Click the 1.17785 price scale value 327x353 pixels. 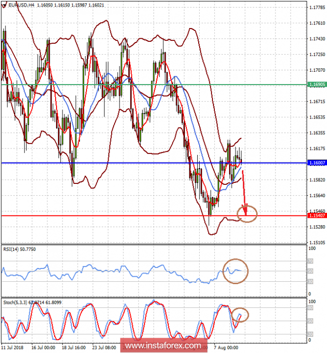coord(317,7)
